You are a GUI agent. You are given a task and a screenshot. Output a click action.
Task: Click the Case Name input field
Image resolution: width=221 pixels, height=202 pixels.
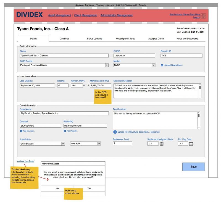64,113
